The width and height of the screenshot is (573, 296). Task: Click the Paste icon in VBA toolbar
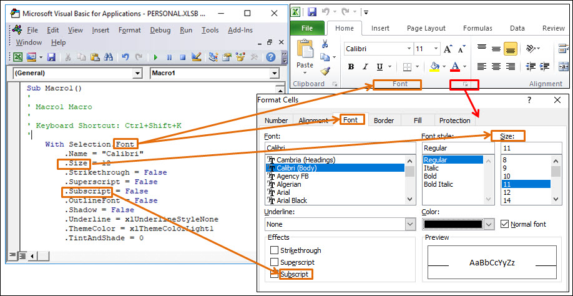[95, 57]
